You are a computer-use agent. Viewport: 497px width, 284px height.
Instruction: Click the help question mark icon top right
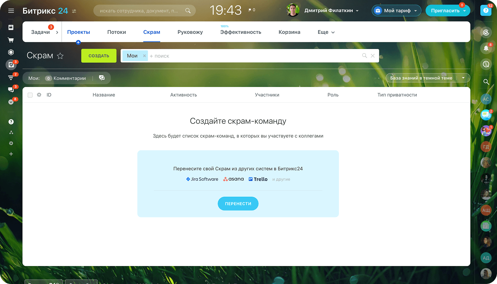pos(486,11)
